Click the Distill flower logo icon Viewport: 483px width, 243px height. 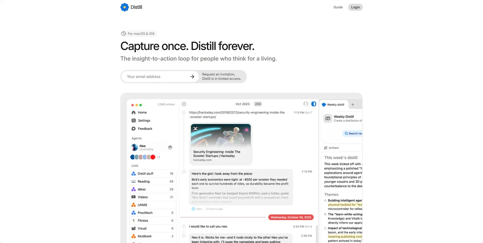(x=124, y=7)
